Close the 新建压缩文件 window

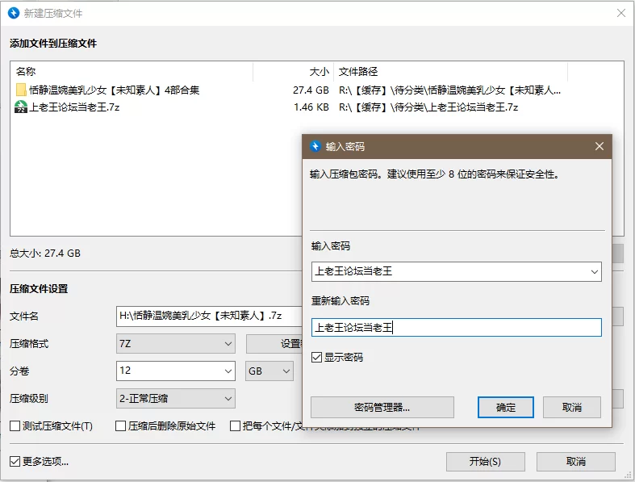pos(621,13)
